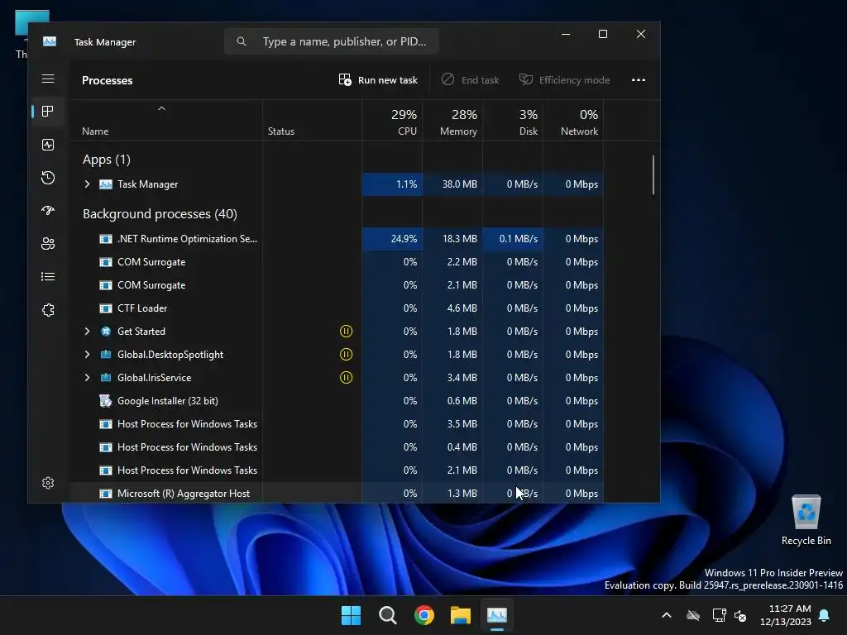Open File Explorer from the taskbar
This screenshot has height=635, width=847.
pos(461,615)
